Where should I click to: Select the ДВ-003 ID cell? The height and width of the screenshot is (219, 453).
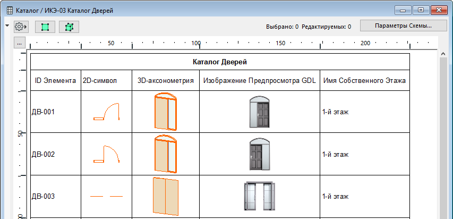56,196
